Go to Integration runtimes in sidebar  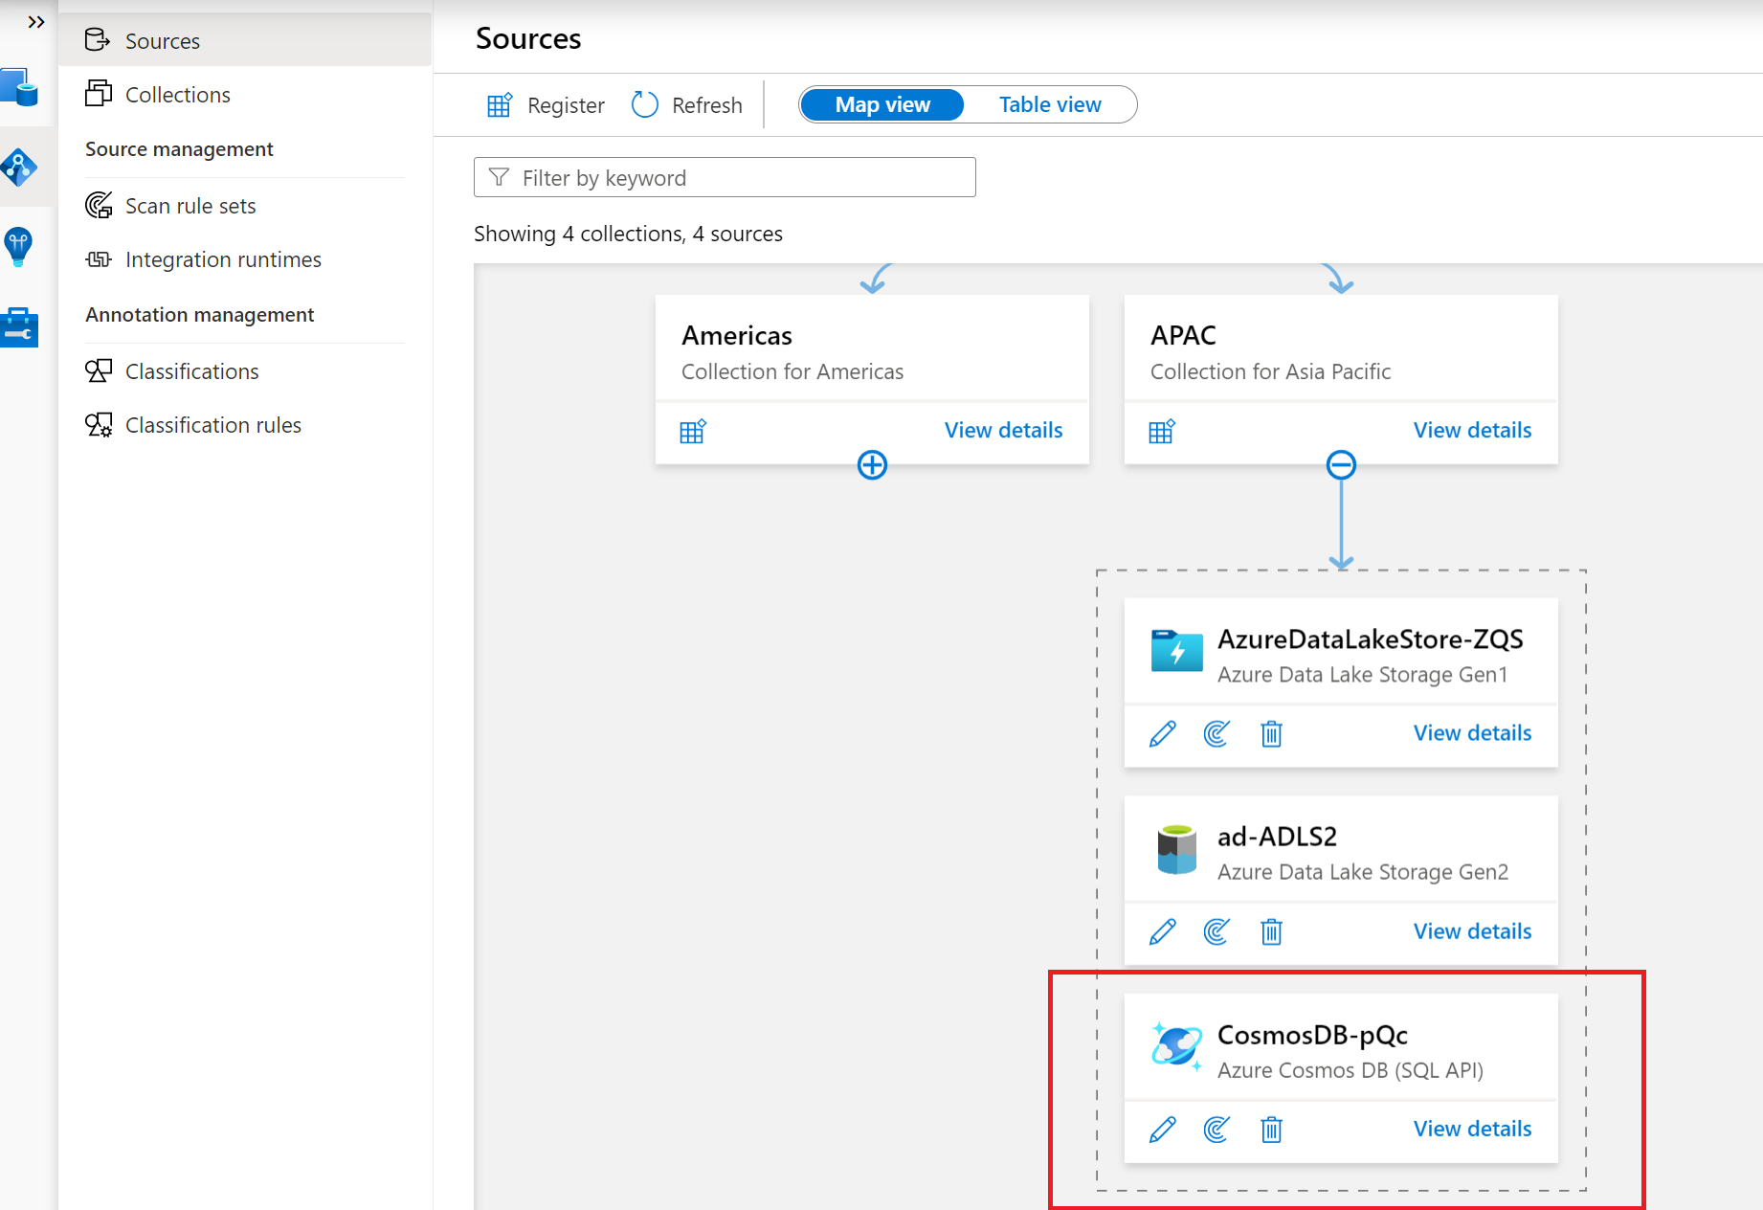[x=223, y=259]
